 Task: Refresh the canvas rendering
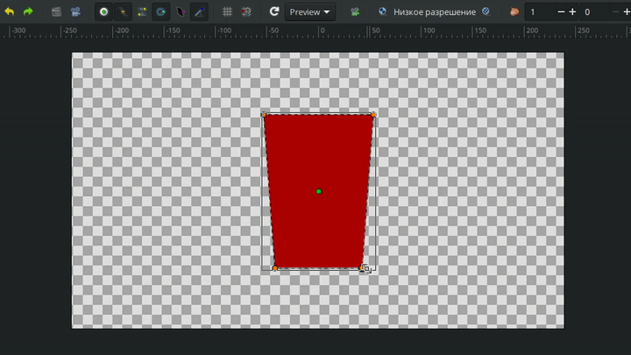(x=273, y=12)
